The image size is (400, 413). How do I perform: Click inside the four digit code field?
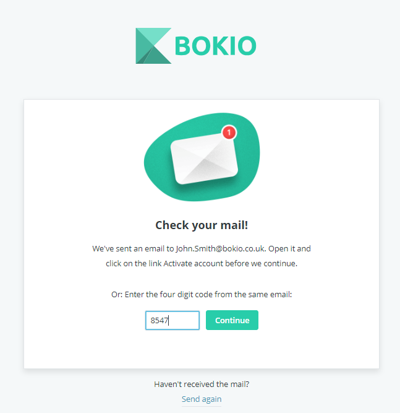point(172,320)
